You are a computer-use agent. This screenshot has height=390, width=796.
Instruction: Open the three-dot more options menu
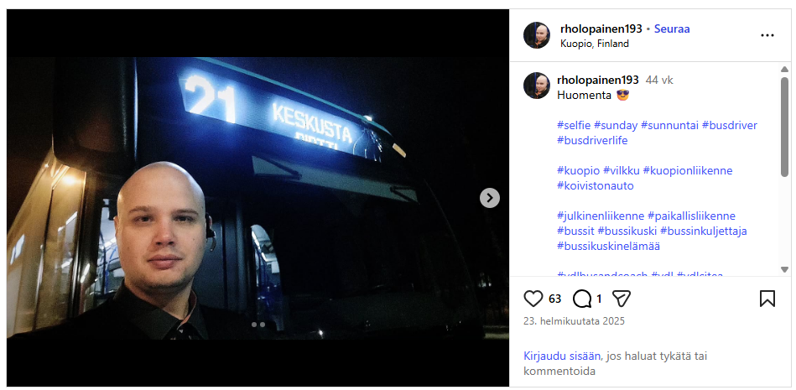[767, 36]
